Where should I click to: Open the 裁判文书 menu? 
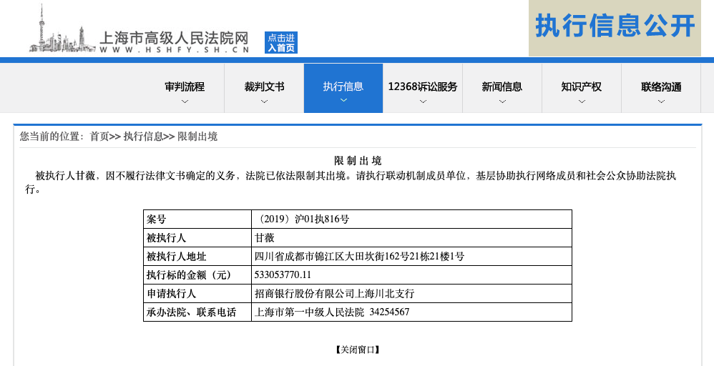[x=264, y=89]
